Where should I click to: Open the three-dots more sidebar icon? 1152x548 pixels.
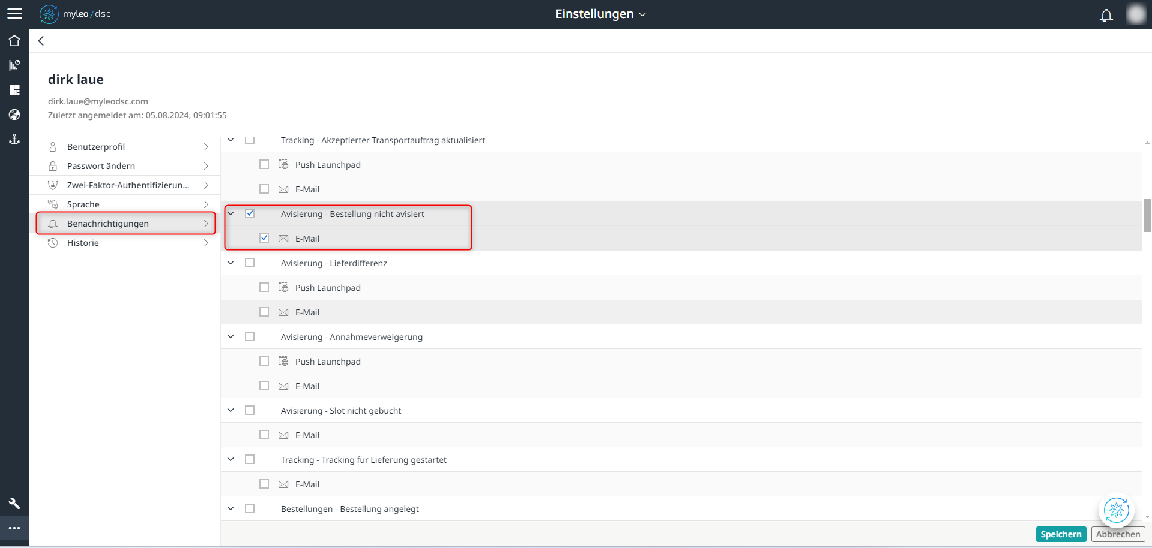pyautogui.click(x=14, y=528)
